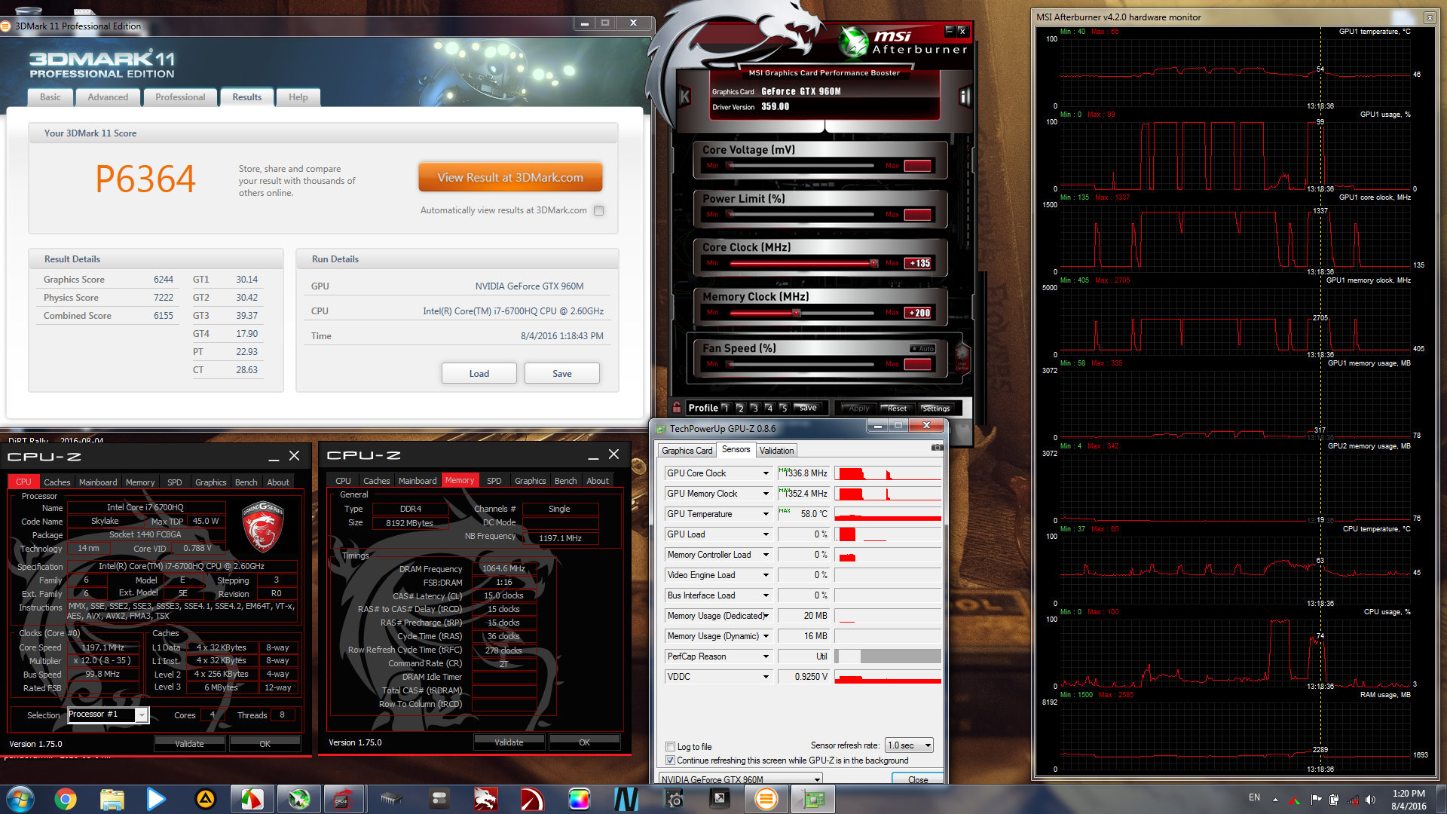Image resolution: width=1447 pixels, height=814 pixels.
Task: Click GPU-Z screenshot camera icon
Action: pos(937,448)
